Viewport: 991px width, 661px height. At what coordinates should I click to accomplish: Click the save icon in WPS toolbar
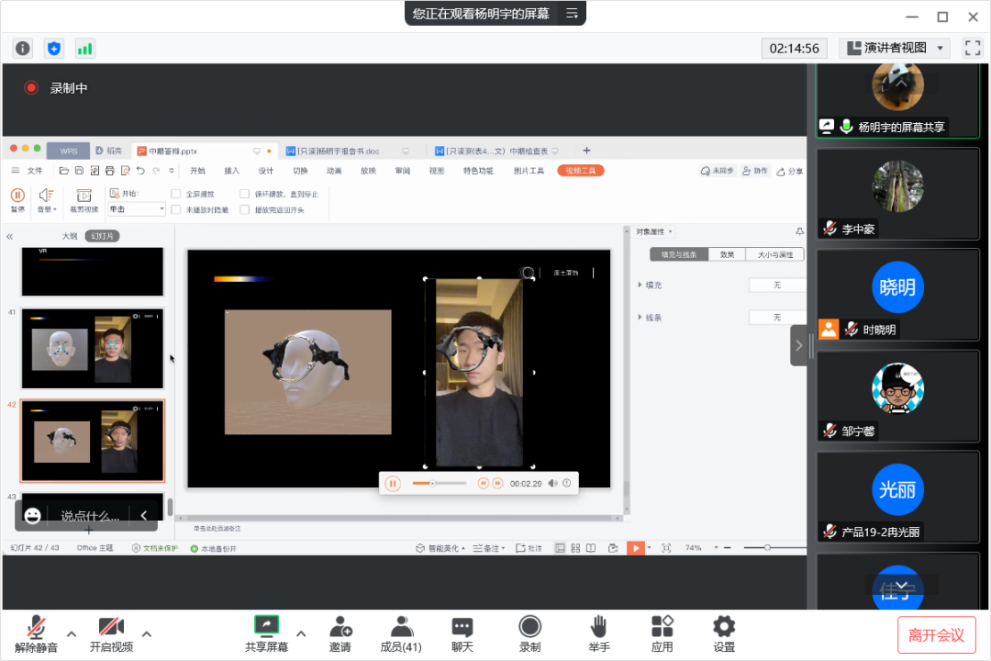pos(79,171)
